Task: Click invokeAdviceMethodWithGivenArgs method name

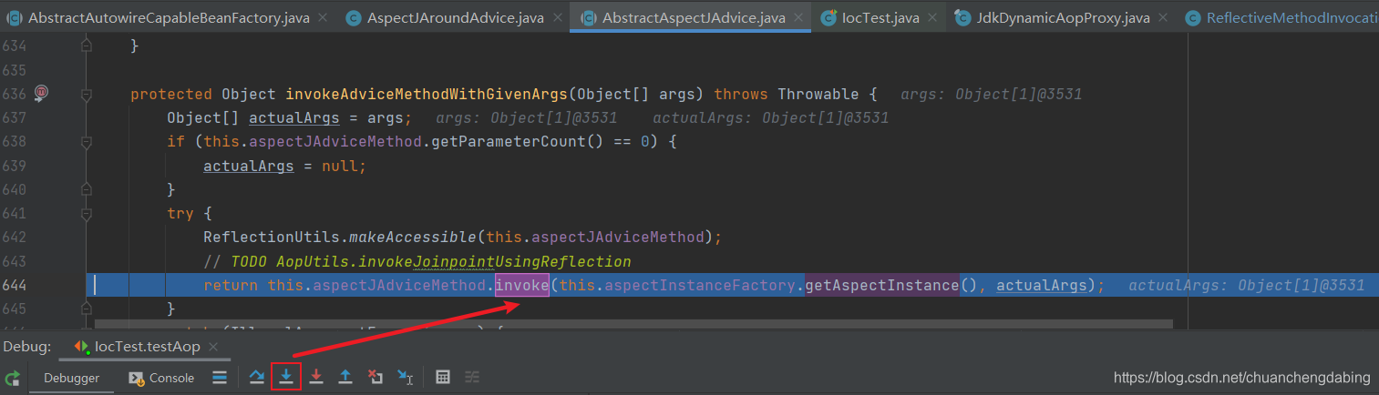Action: tap(427, 94)
